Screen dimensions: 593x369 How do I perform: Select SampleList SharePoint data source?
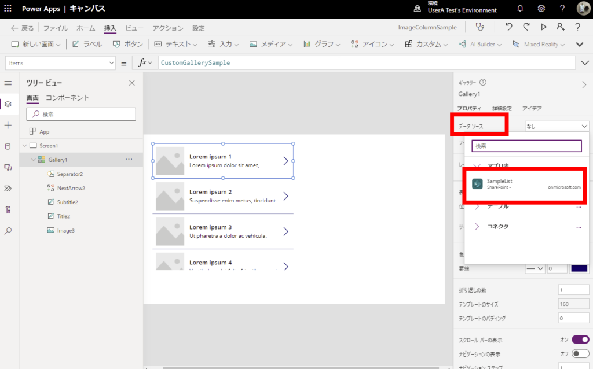[x=526, y=184]
